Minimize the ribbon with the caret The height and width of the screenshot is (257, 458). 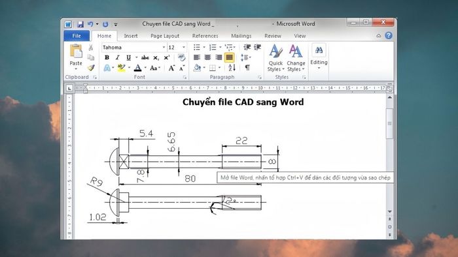point(379,35)
